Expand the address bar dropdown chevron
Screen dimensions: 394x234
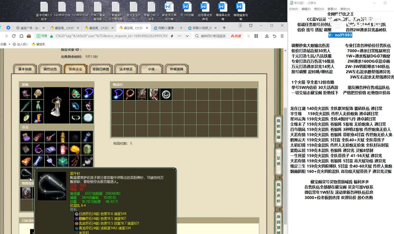187,36
